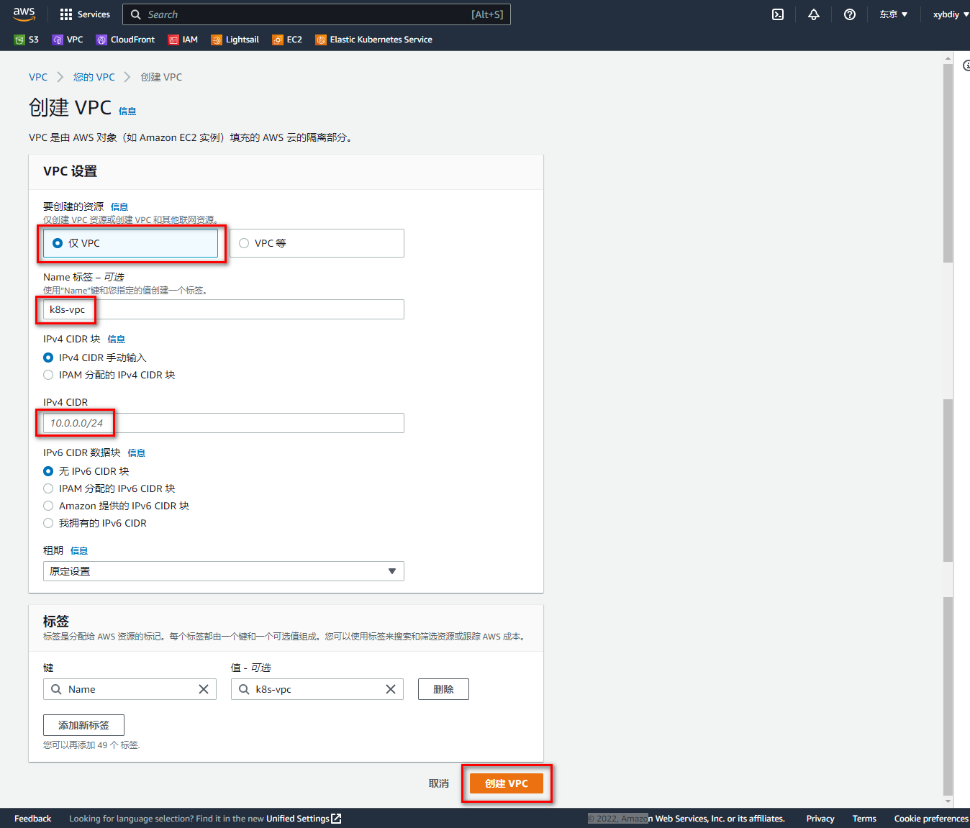
Task: Click the scrollbar down arrow
Action: point(948,801)
